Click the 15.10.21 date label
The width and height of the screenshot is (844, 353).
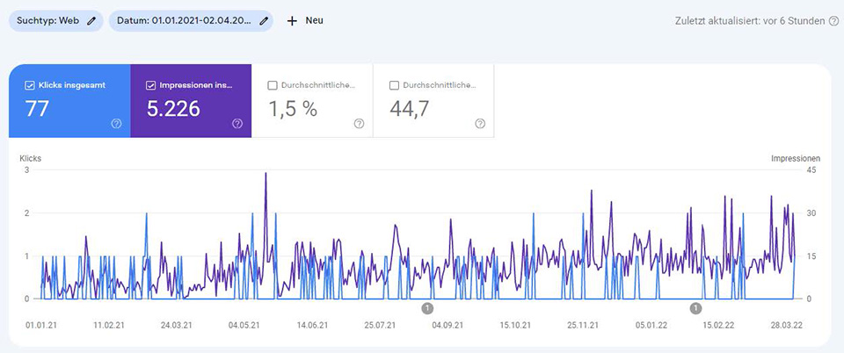coord(515,325)
